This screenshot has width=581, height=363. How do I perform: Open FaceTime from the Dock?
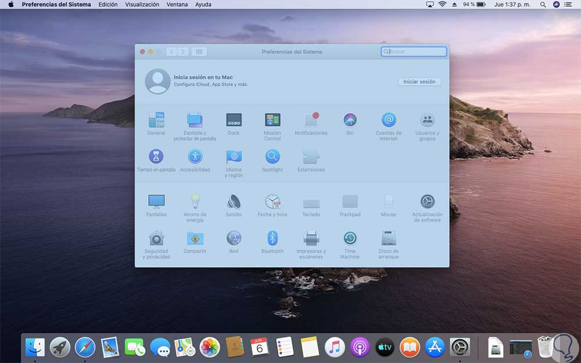pyautogui.click(x=135, y=347)
